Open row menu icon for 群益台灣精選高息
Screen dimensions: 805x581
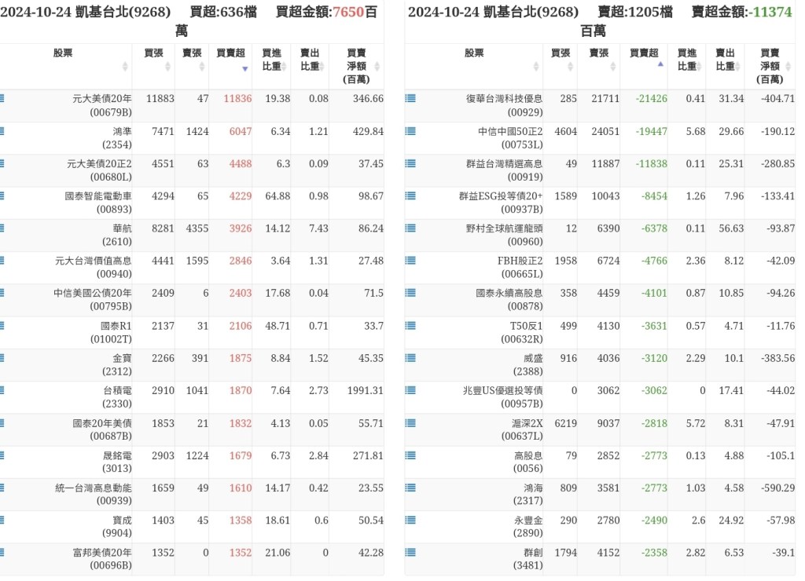coord(410,164)
